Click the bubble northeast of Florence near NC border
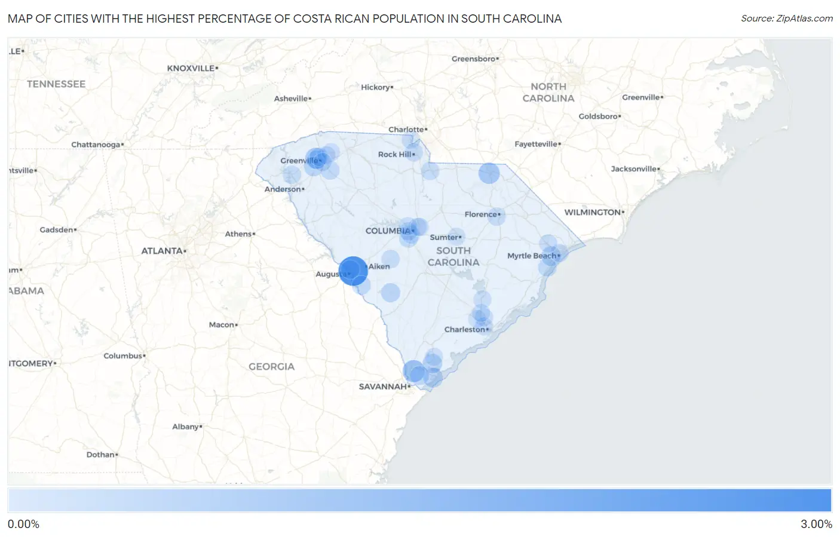 [489, 173]
